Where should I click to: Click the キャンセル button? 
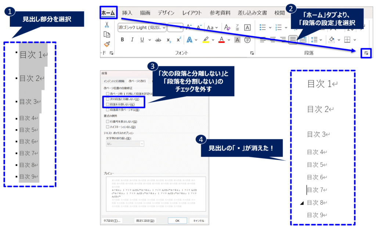pos(199,220)
